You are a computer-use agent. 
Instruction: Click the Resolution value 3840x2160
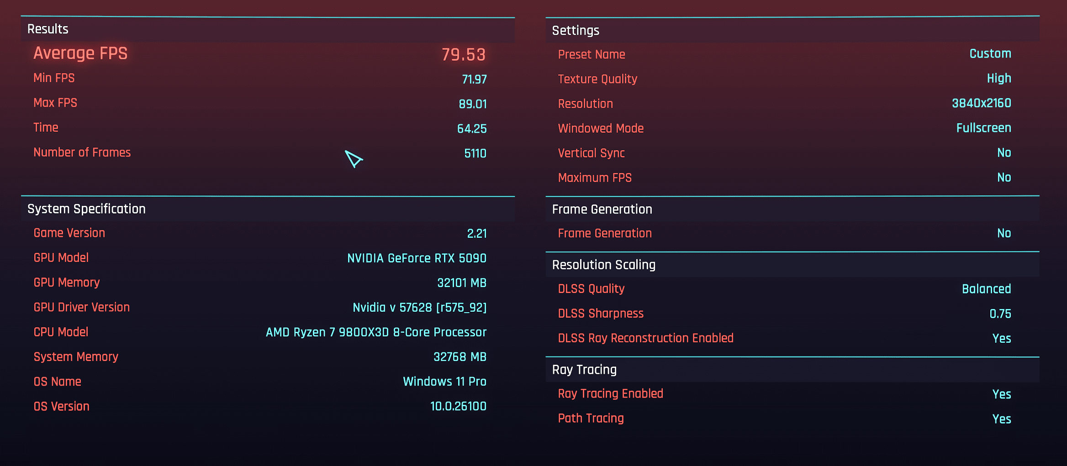pyautogui.click(x=981, y=103)
